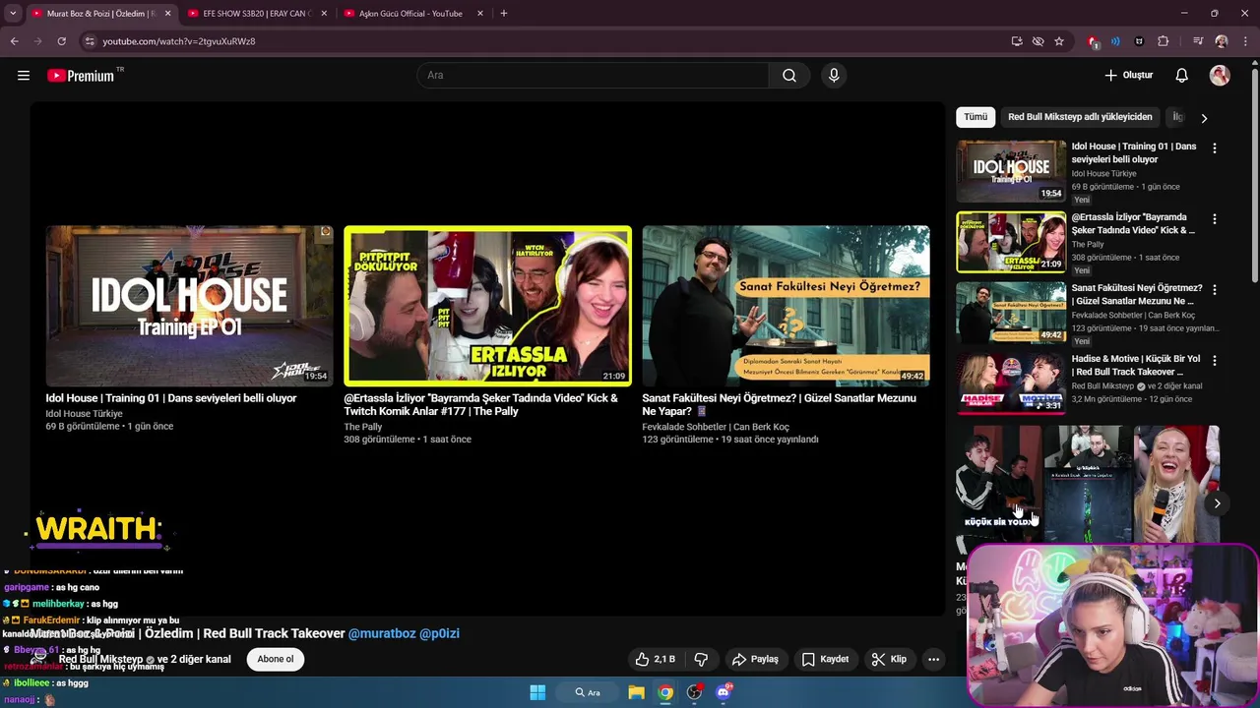The height and width of the screenshot is (708, 1260).
Task: Focus the Ara search field
Action: [593, 76]
